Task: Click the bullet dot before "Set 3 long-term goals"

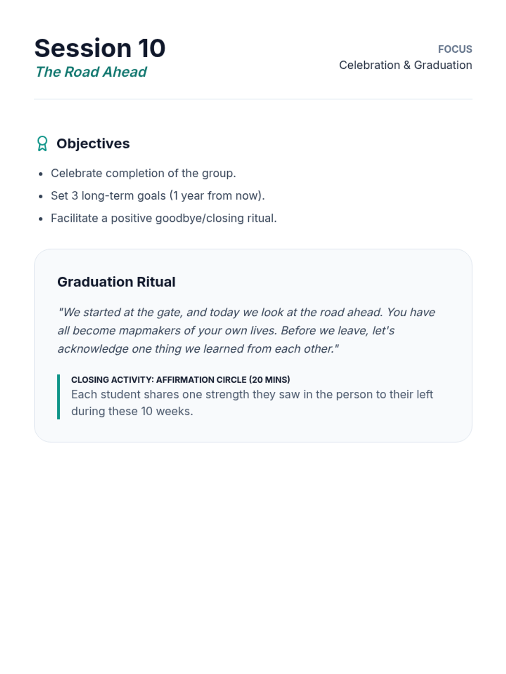Action: [x=40, y=196]
